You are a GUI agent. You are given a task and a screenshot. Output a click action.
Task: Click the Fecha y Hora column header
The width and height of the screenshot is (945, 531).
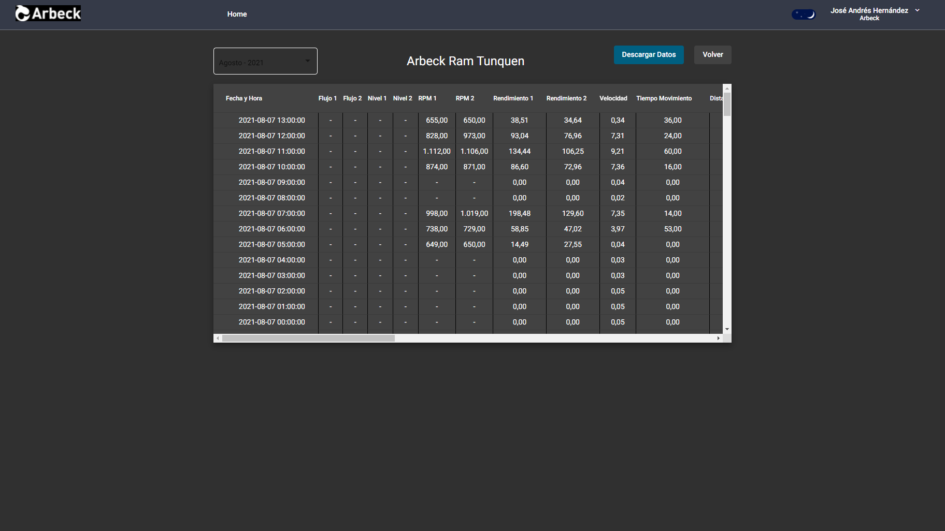244,98
